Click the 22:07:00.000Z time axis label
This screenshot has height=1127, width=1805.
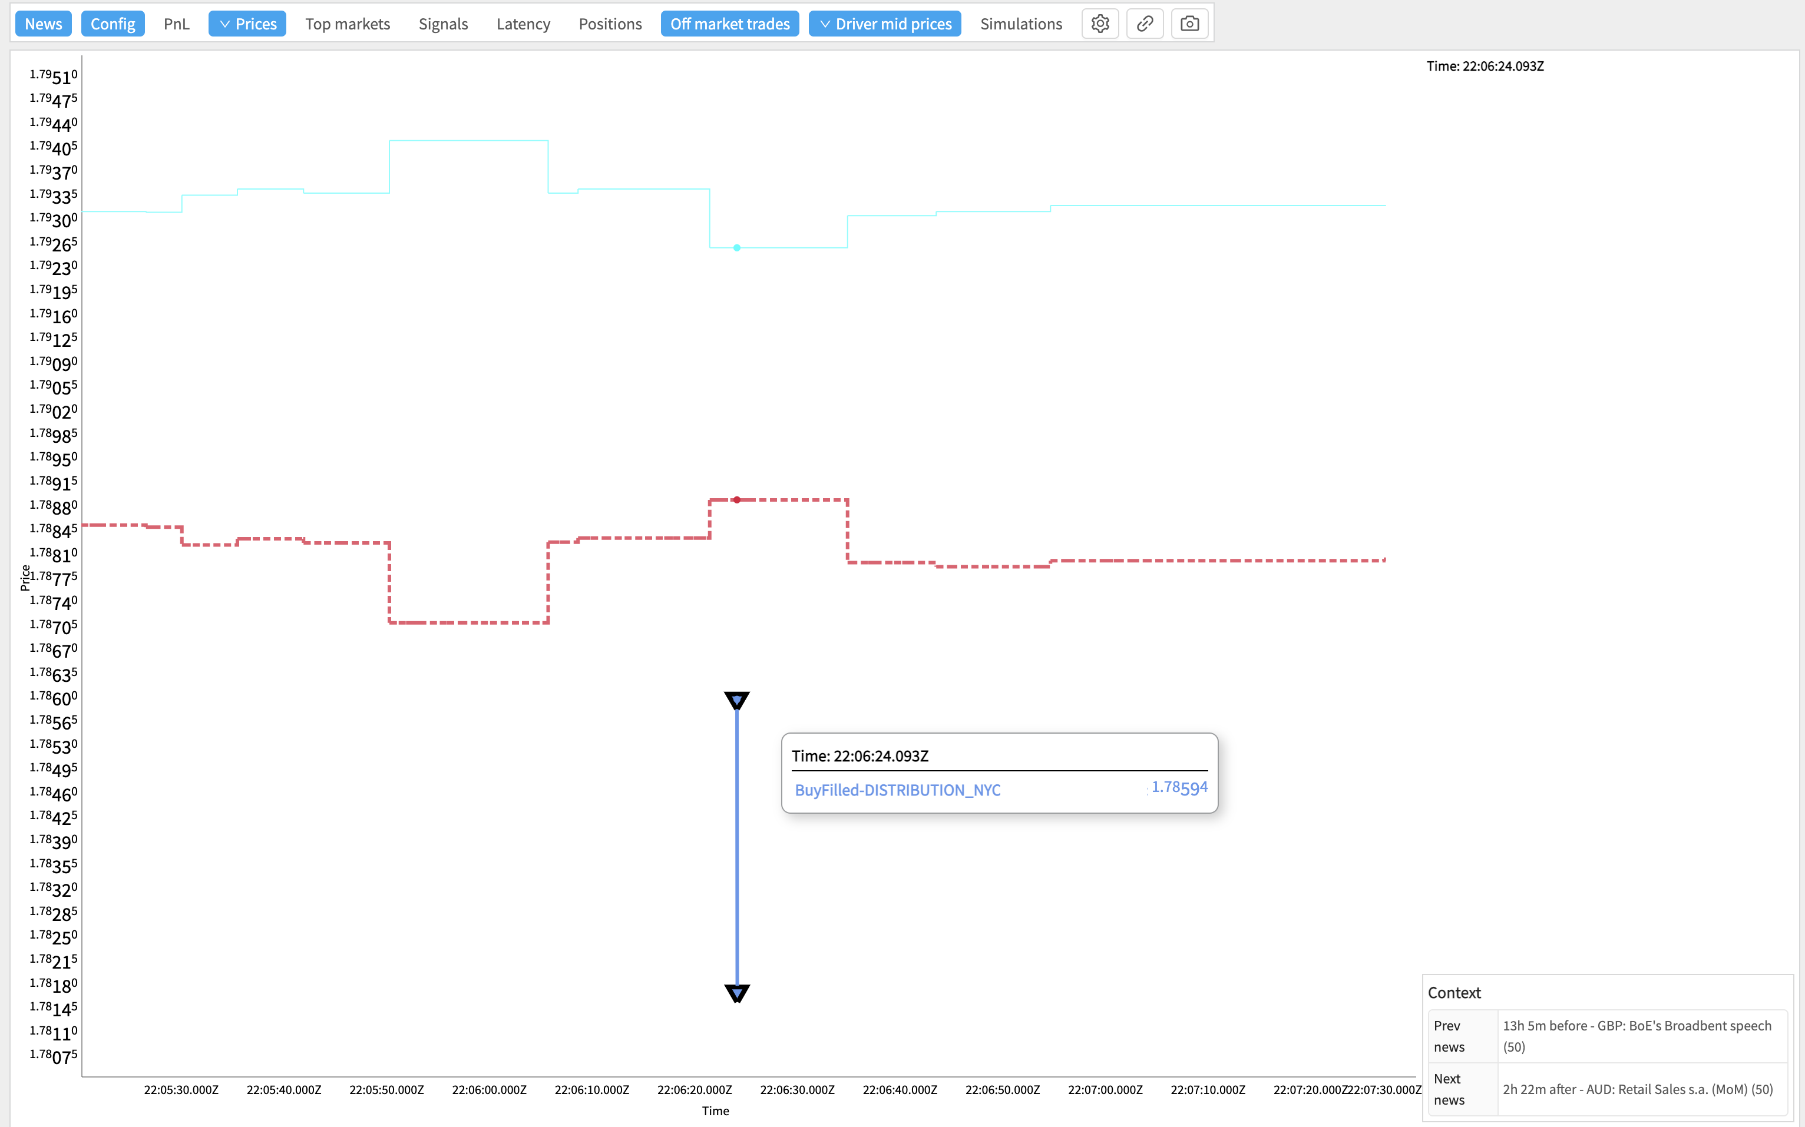1105,1090
